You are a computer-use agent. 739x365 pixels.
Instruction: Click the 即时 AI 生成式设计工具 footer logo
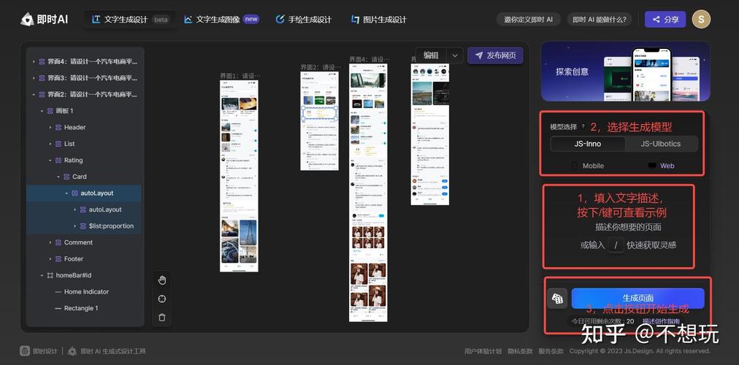pyautogui.click(x=107, y=351)
